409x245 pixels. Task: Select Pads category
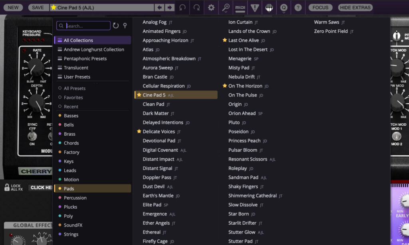coord(93,188)
